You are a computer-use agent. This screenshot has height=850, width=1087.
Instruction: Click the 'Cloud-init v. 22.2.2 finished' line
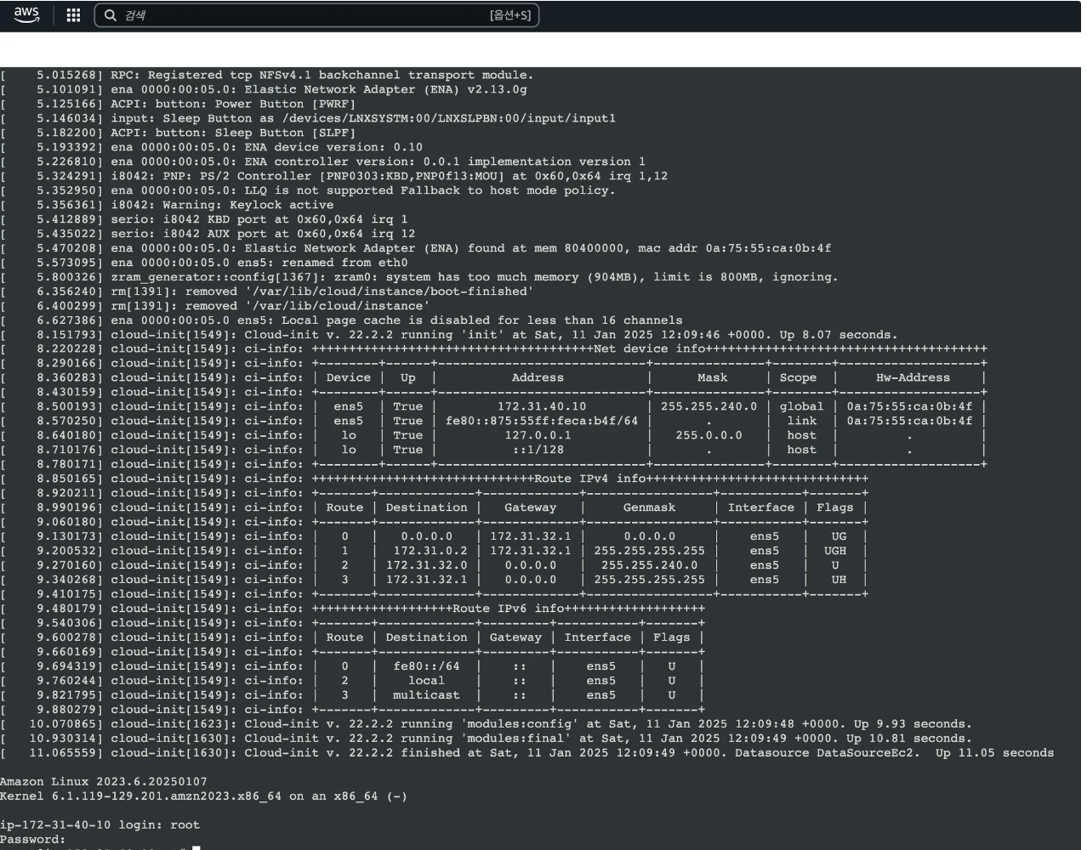click(x=527, y=753)
